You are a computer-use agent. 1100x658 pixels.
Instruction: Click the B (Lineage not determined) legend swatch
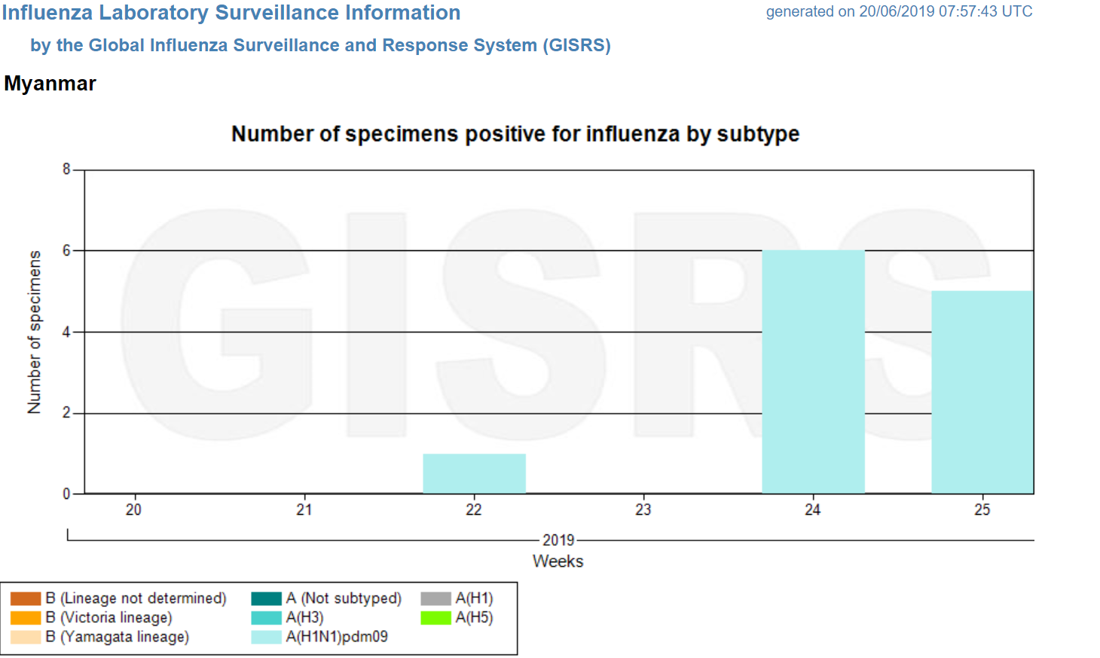coord(25,598)
